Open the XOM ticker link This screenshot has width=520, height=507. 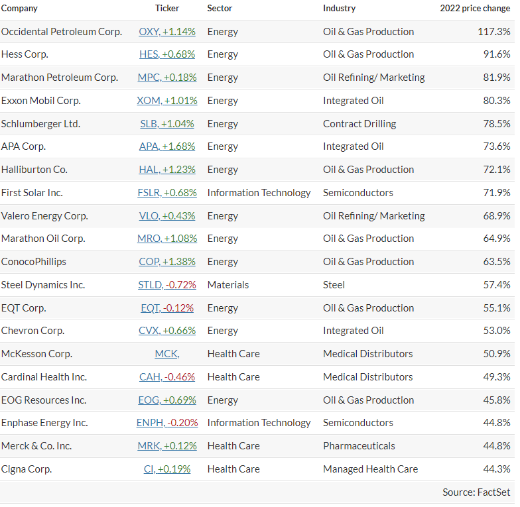click(x=167, y=101)
